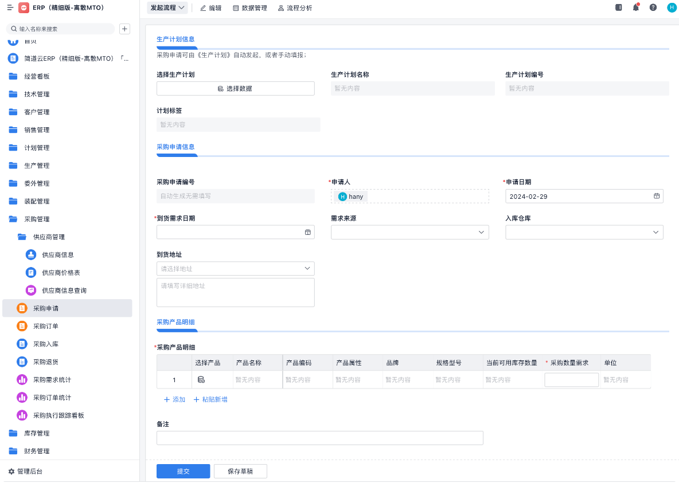Open the help question mark icon

[x=653, y=8]
